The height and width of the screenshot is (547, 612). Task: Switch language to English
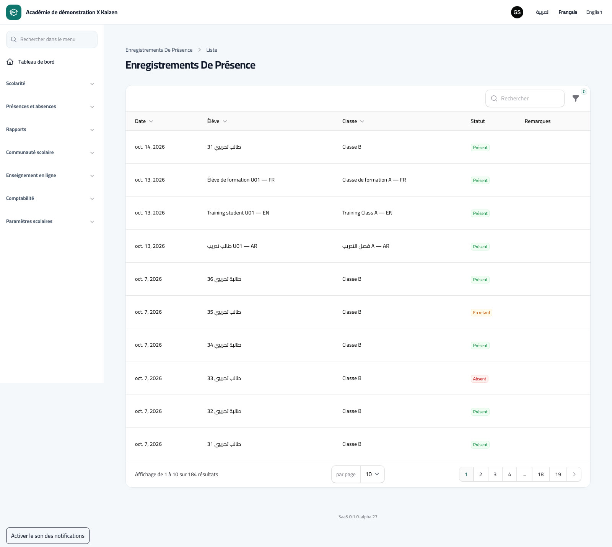click(594, 12)
